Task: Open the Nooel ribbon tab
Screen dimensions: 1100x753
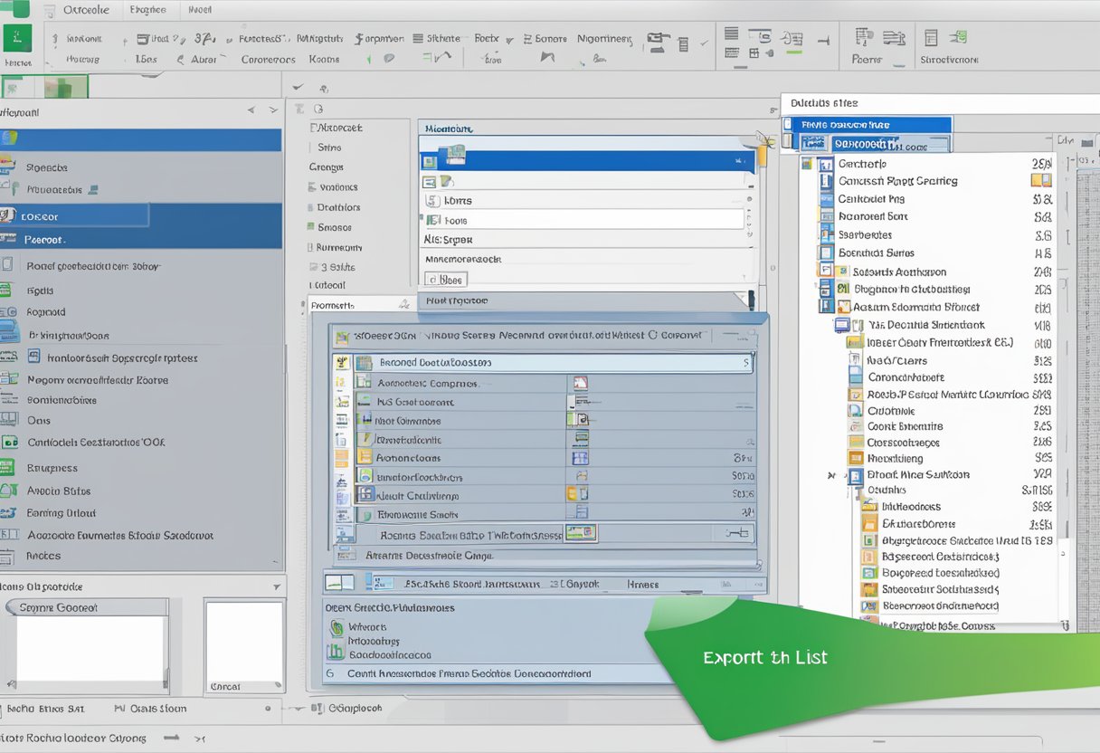Action: click(199, 10)
